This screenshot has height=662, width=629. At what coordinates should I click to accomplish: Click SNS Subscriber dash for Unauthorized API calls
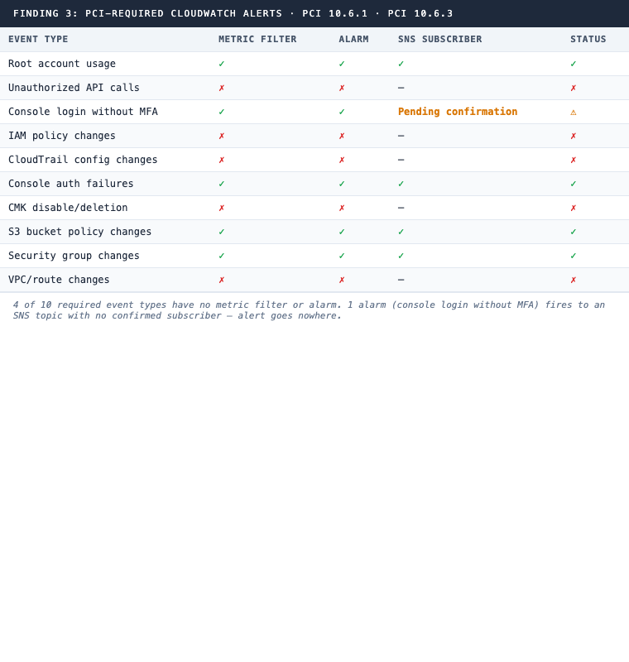[401, 88]
